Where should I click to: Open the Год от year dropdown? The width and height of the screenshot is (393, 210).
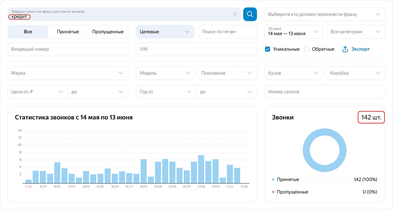(x=166, y=92)
